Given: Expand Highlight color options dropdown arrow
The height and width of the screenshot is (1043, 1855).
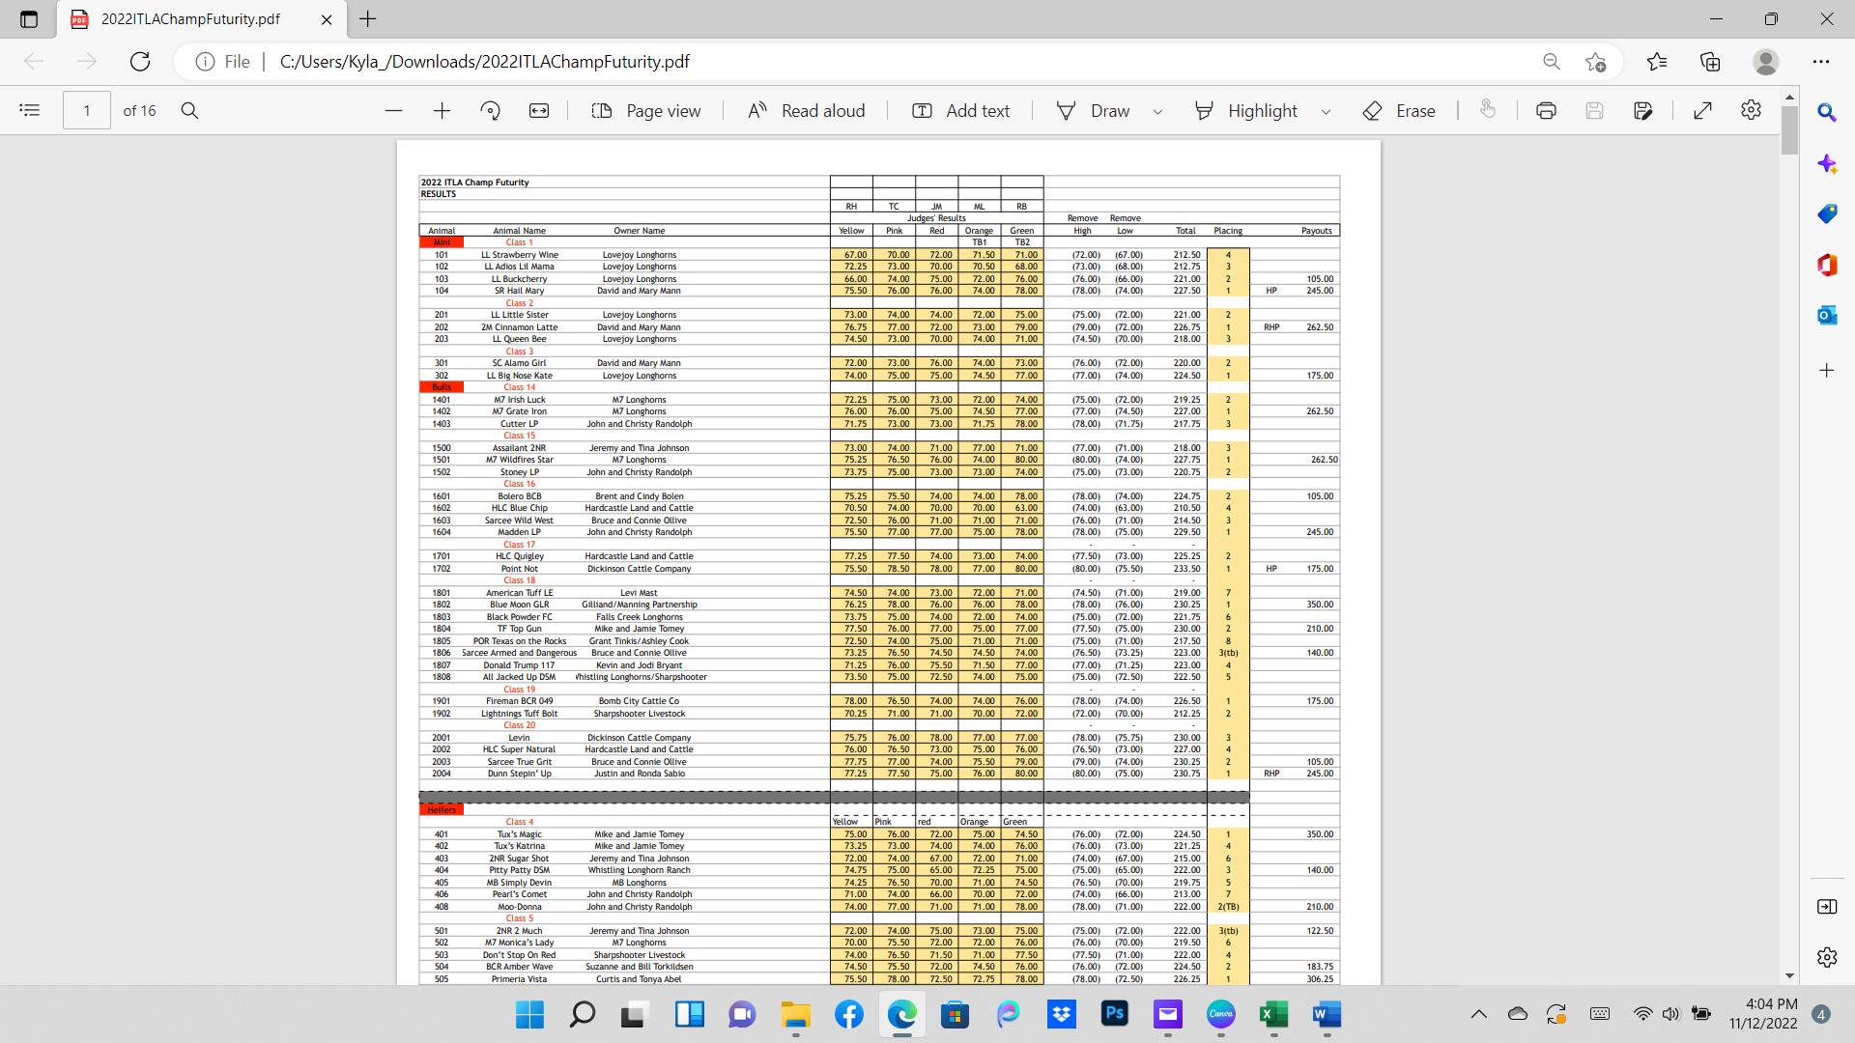Looking at the screenshot, I should click(x=1326, y=112).
